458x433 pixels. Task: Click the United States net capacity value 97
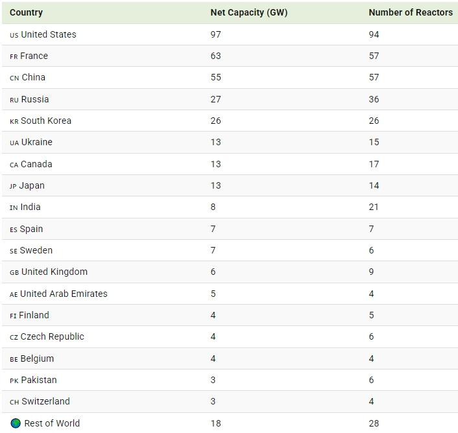pyautogui.click(x=216, y=34)
